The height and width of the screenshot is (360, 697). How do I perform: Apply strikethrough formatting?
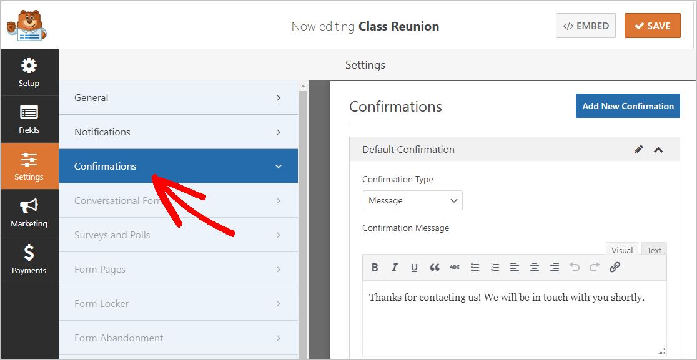pyautogui.click(x=454, y=267)
